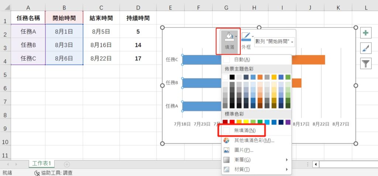Image resolution: width=378 pixels, height=176 pixels.
Task: Click the texture icon beside 材質(T)
Action: (226, 169)
